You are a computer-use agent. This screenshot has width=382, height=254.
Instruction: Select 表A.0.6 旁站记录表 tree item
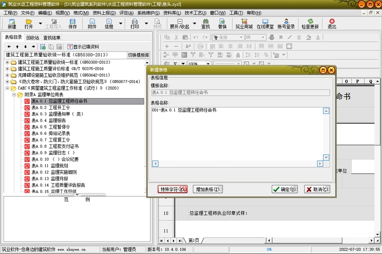[x=51, y=133]
